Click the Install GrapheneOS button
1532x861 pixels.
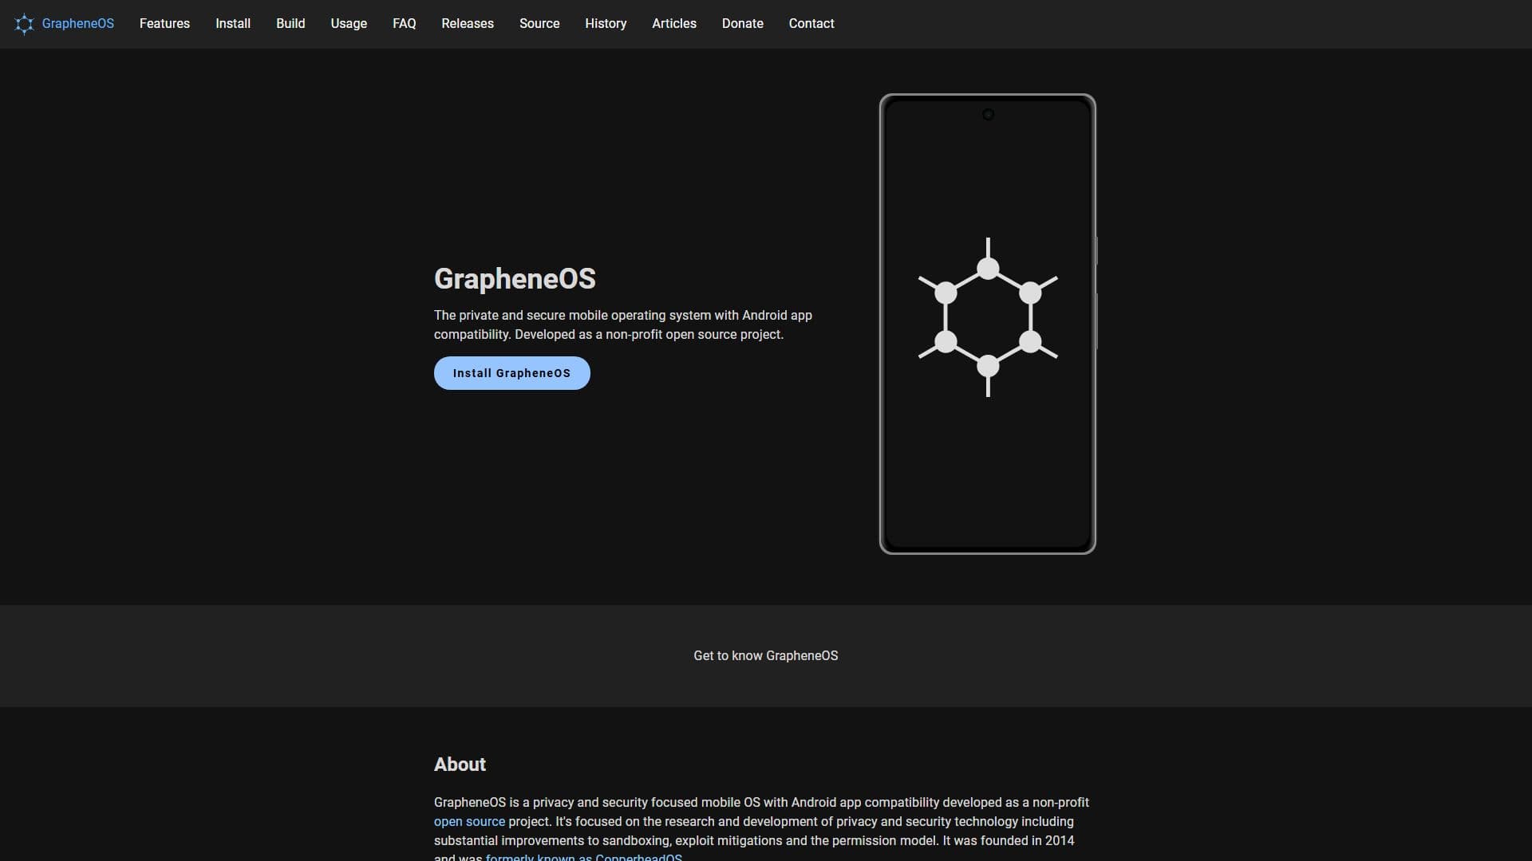[512, 373]
